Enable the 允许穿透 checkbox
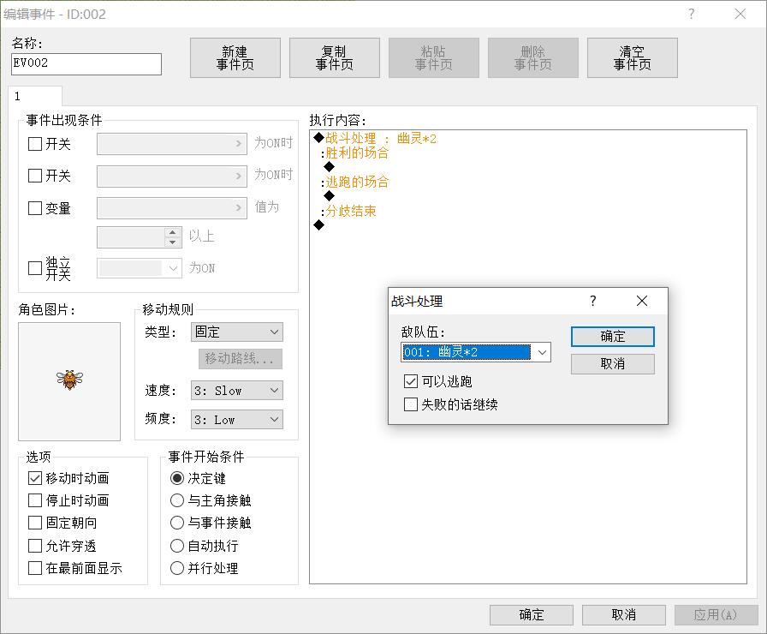This screenshot has width=767, height=634. click(35, 546)
